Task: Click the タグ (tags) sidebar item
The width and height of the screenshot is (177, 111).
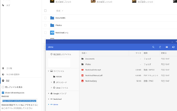Action: pos(8,5)
